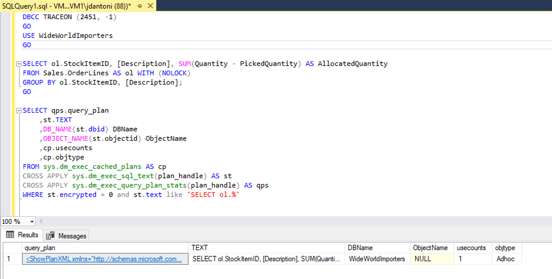
Task: Close the SQLQuery1.sql query tab
Action: [x=150, y=6]
